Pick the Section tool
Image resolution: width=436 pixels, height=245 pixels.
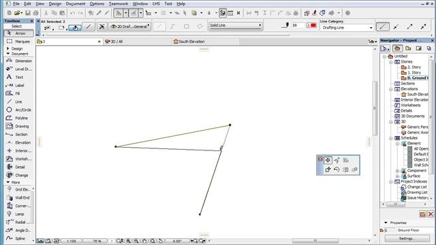point(18,135)
